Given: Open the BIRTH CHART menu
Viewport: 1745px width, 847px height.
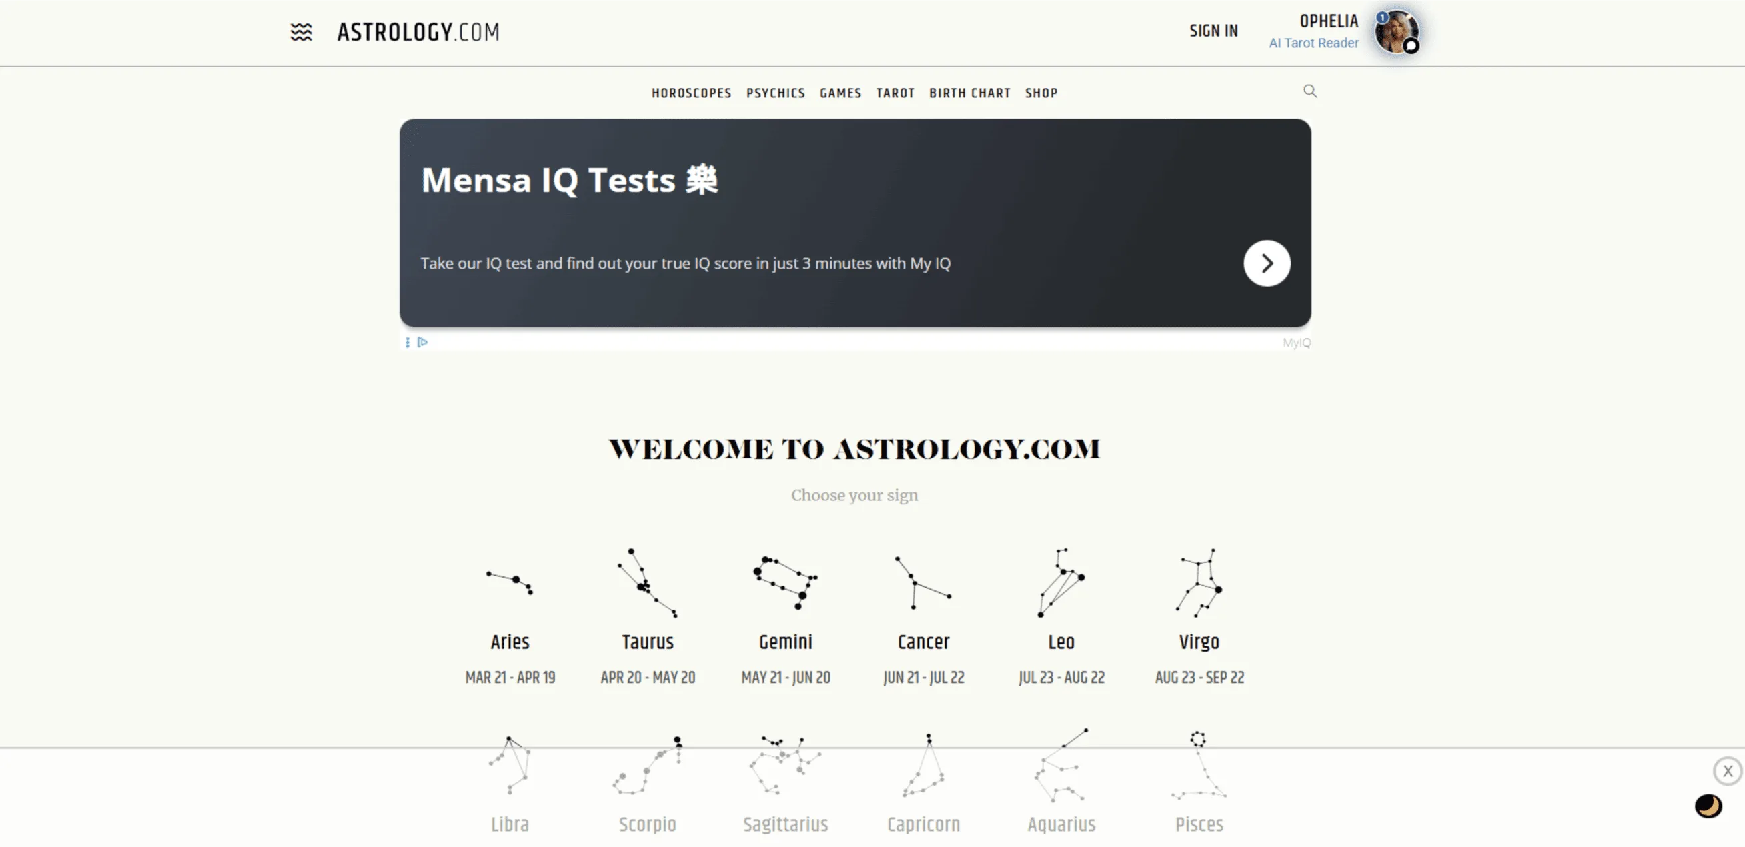Looking at the screenshot, I should click(969, 93).
